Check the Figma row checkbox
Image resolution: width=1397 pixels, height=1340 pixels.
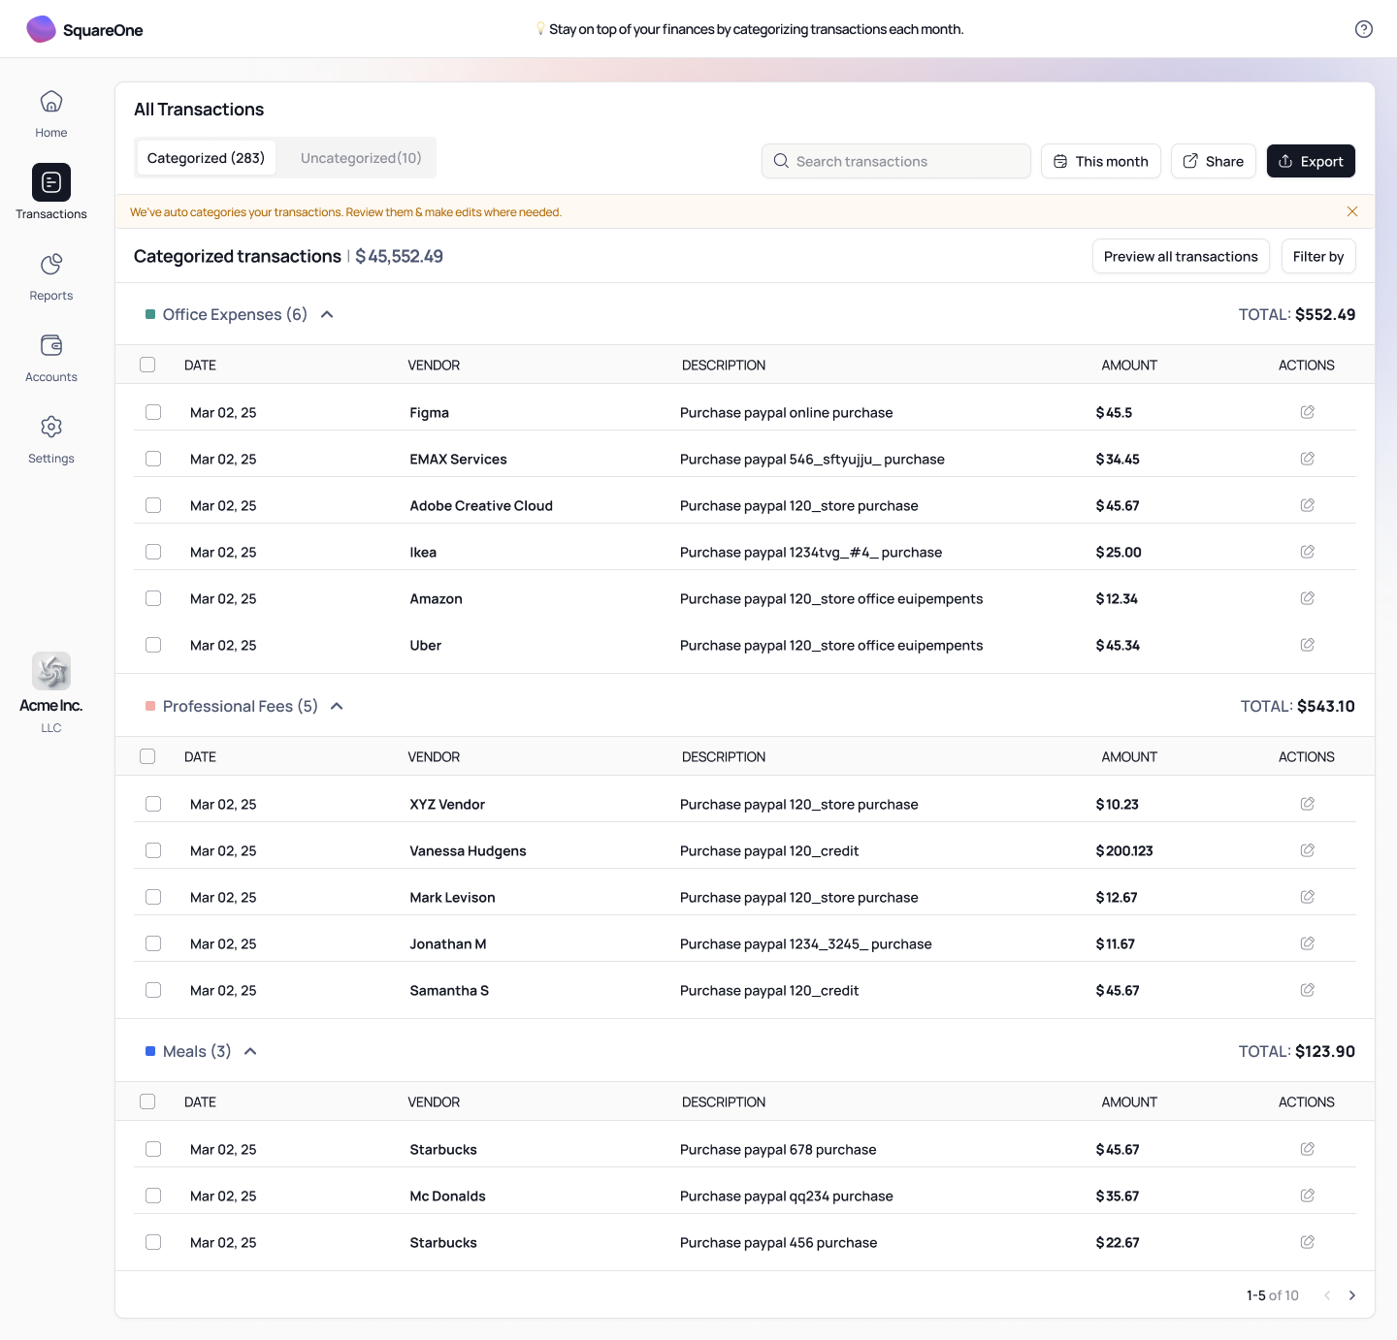point(153,412)
